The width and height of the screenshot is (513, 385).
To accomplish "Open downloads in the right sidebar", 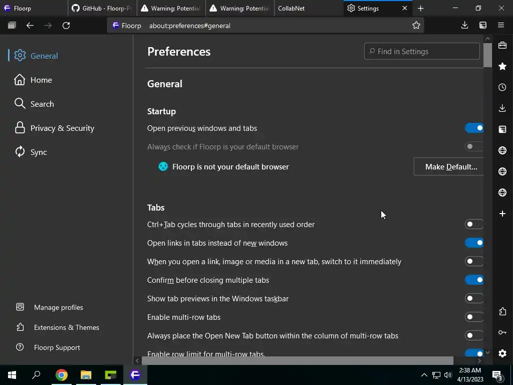I will coord(502,108).
